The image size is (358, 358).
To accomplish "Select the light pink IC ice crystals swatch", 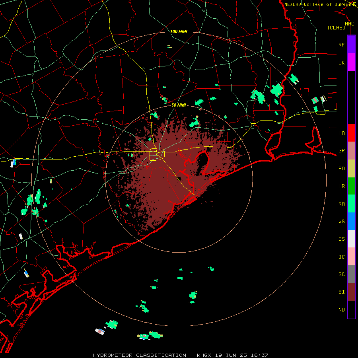I will (351, 257).
